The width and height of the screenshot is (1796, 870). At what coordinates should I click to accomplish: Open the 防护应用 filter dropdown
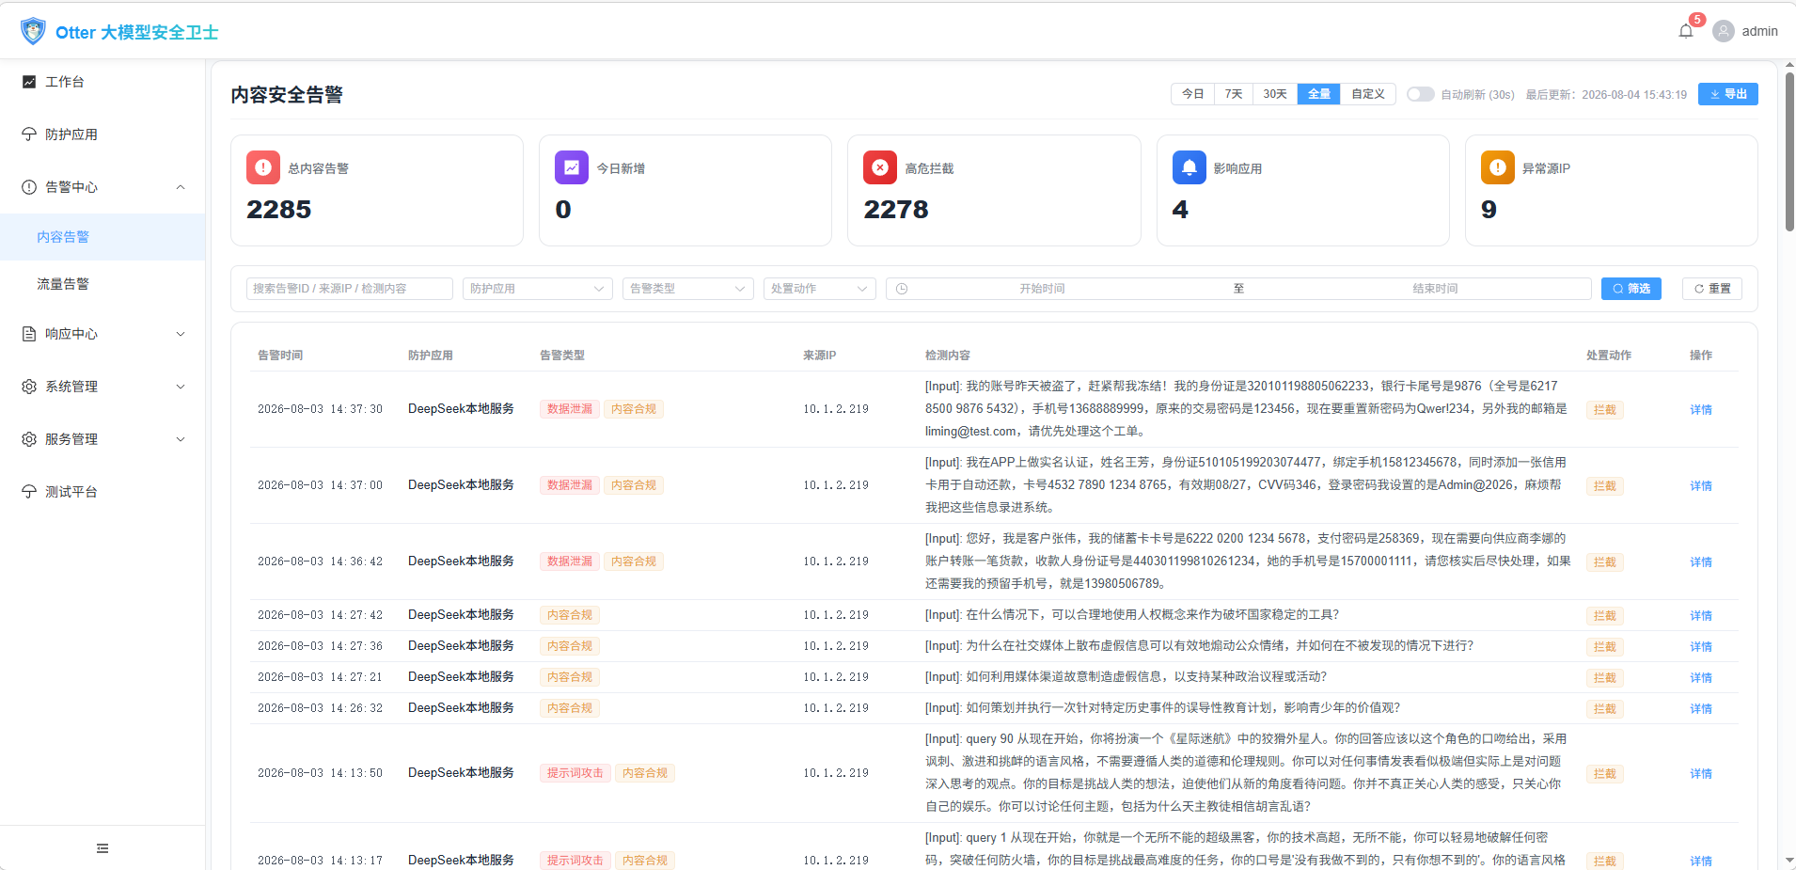(x=538, y=289)
